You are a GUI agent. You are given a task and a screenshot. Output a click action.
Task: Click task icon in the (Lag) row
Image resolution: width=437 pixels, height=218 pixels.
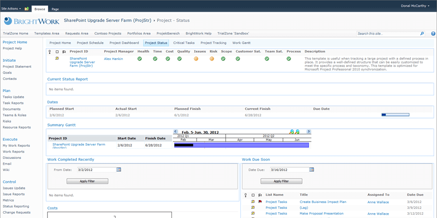253,208
